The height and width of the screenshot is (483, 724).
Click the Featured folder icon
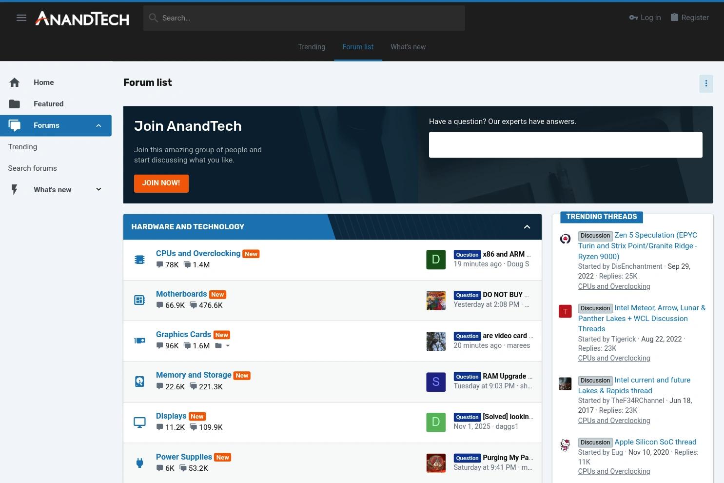click(15, 104)
